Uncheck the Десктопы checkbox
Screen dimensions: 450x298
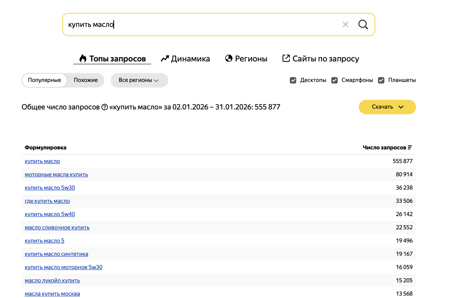(x=293, y=80)
